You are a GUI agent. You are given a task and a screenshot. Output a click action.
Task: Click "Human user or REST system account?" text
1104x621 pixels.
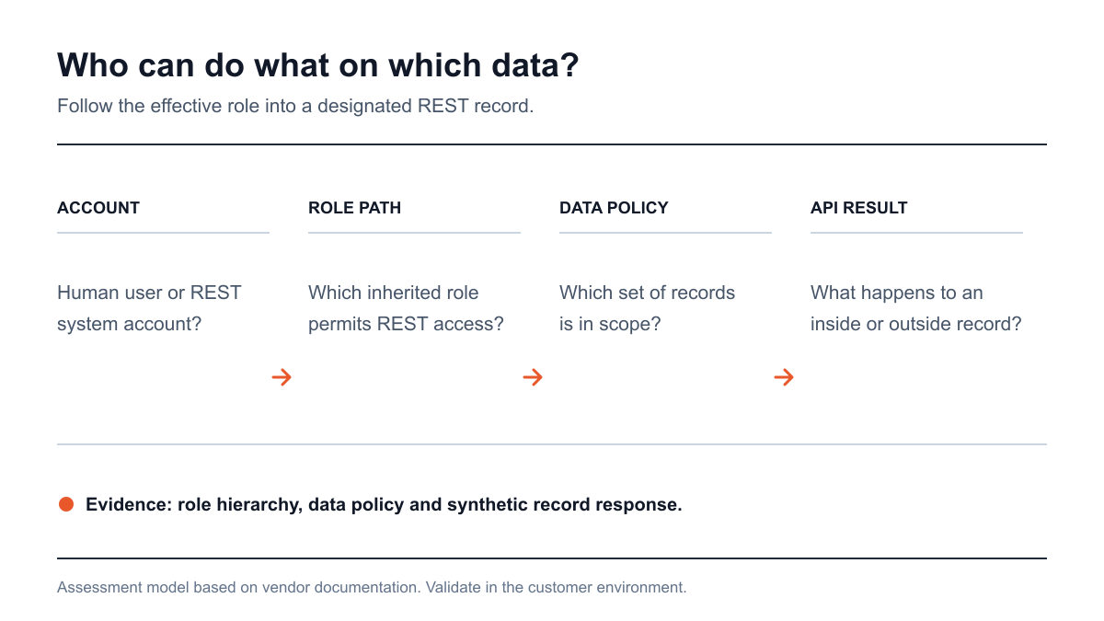[x=149, y=308]
